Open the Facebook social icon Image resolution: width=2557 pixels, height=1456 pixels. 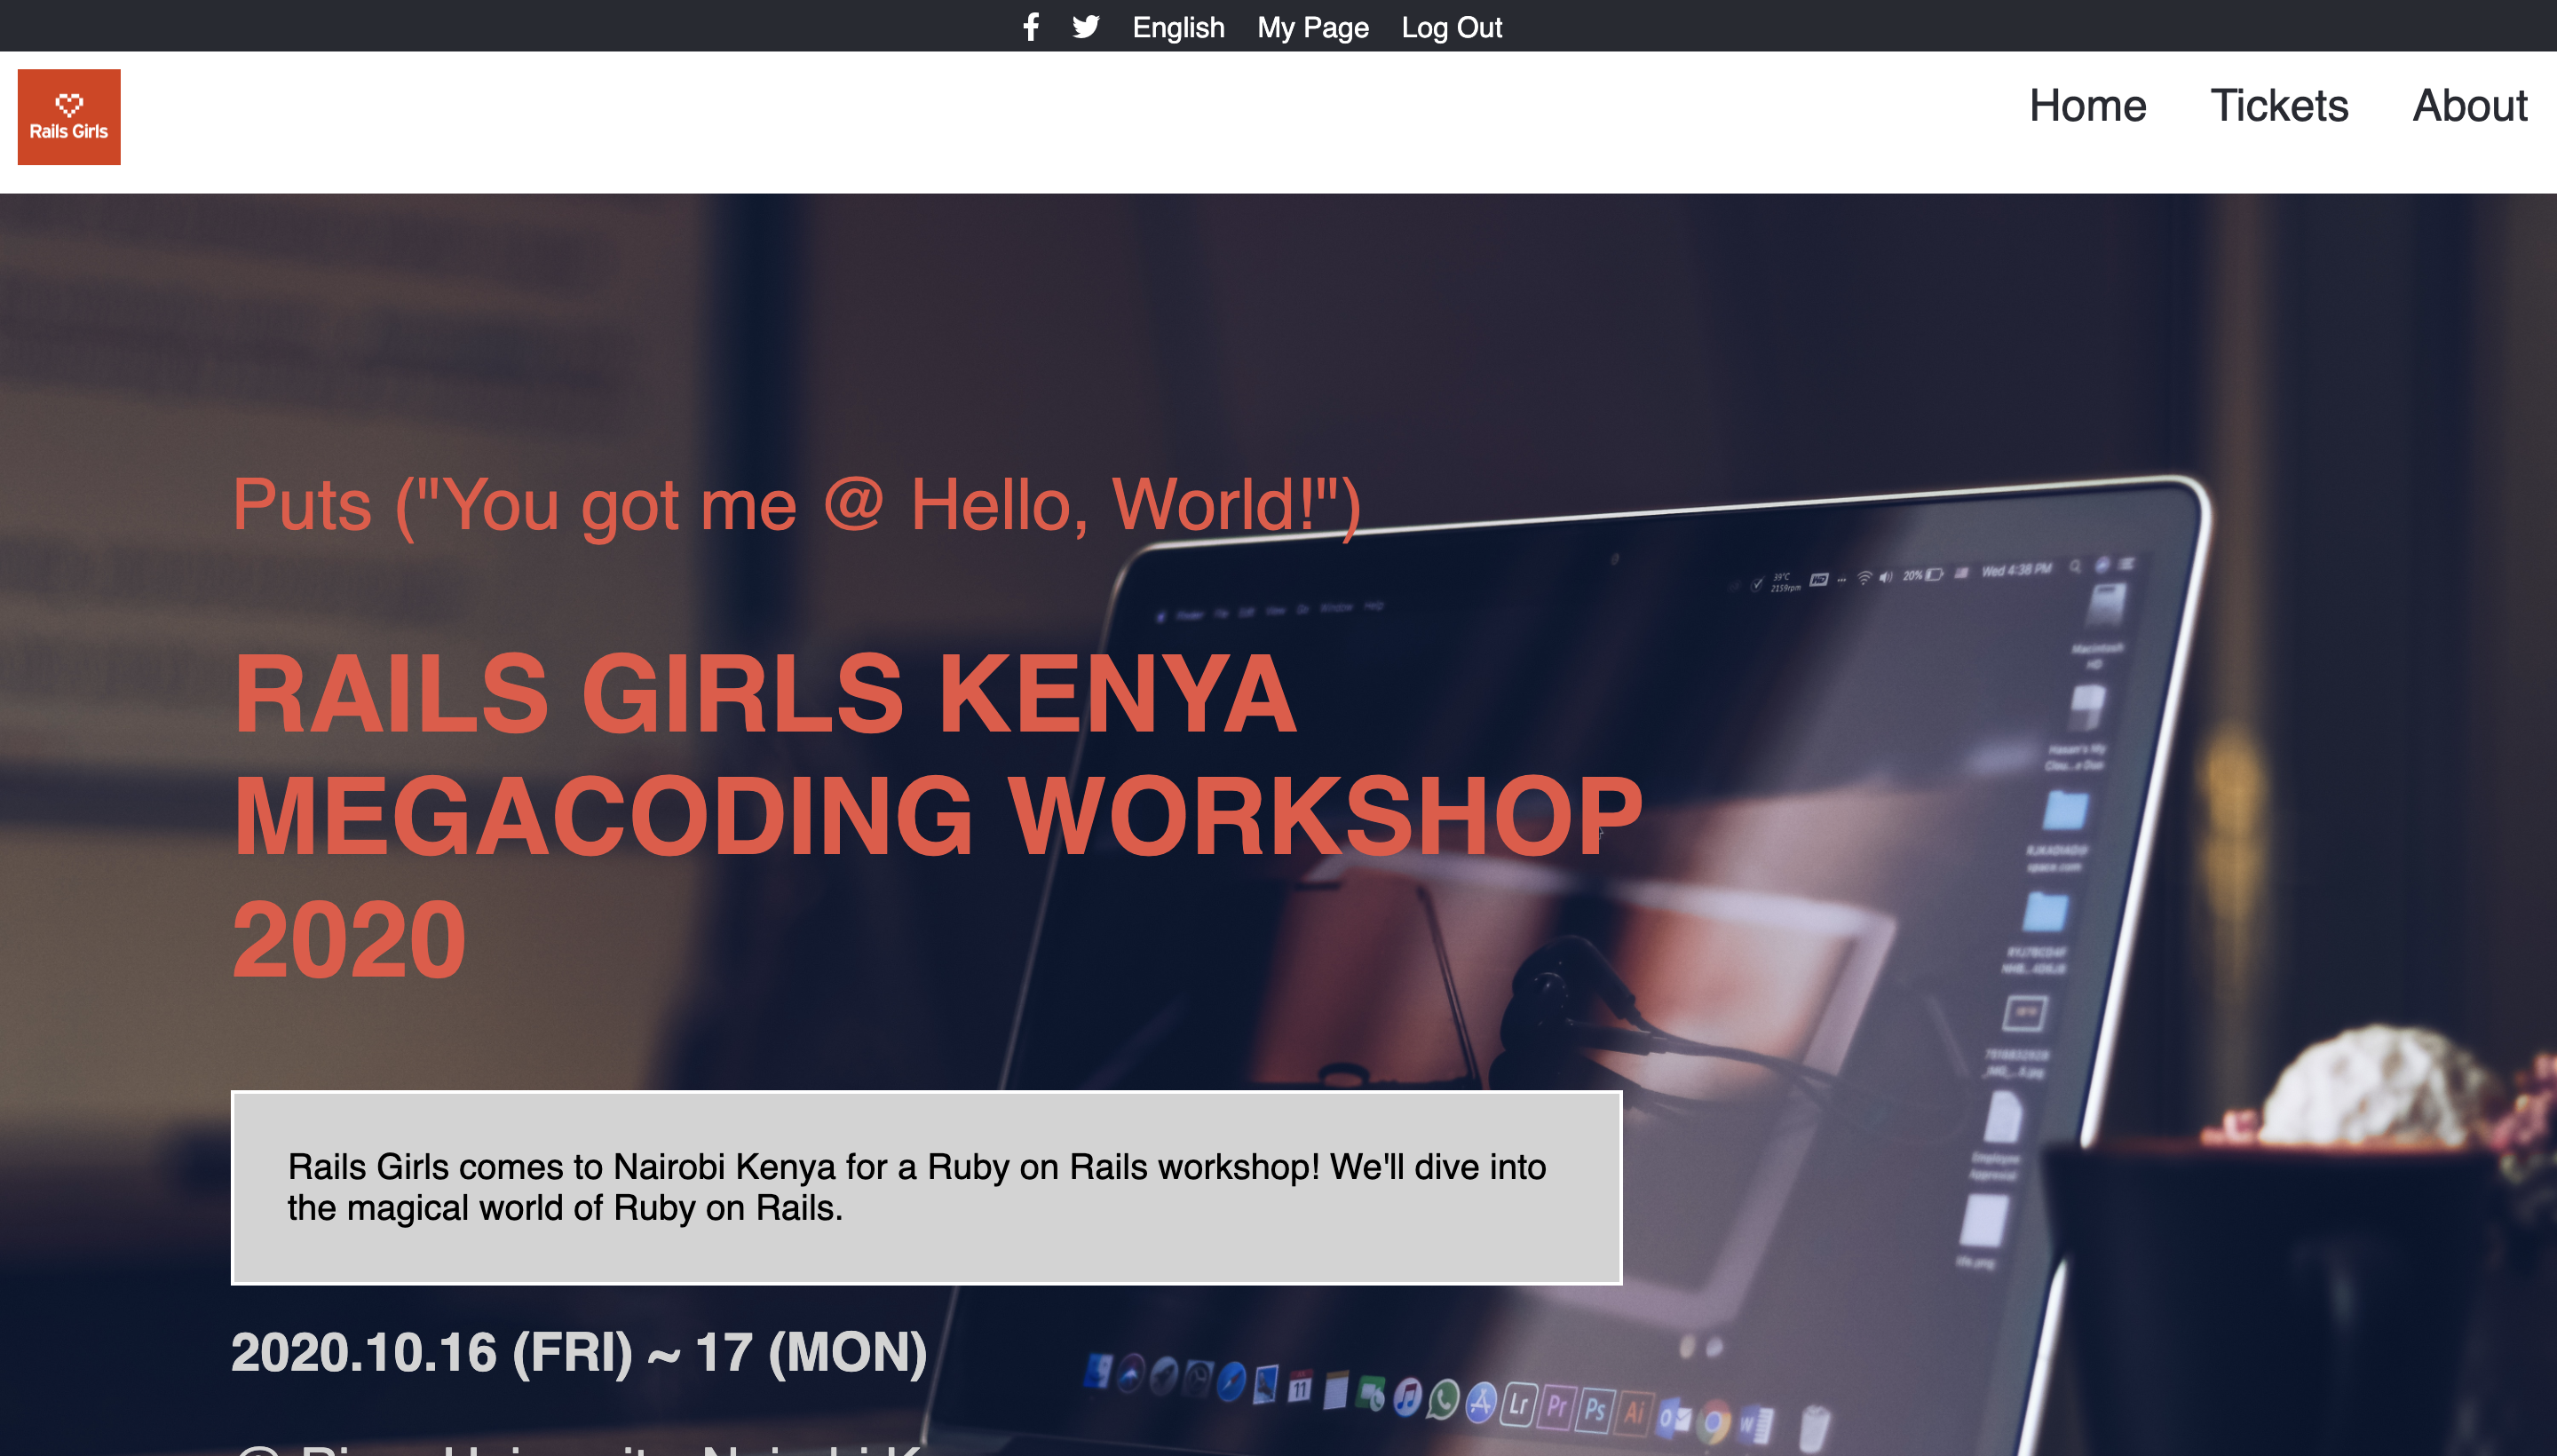(1031, 27)
